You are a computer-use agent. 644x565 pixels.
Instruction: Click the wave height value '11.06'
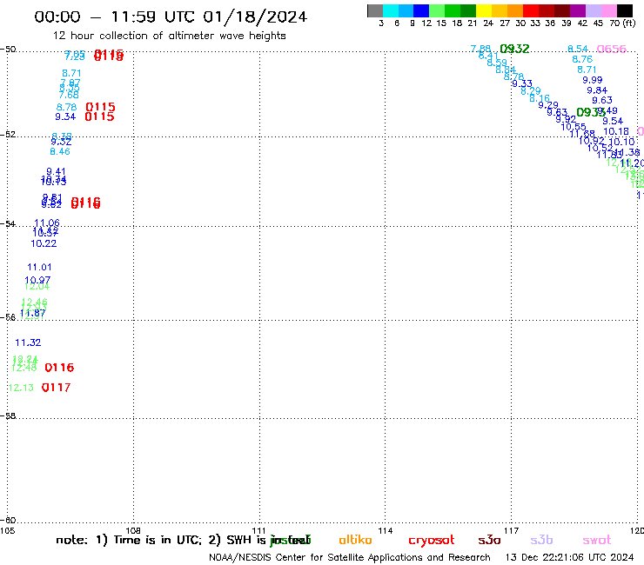pos(47,223)
